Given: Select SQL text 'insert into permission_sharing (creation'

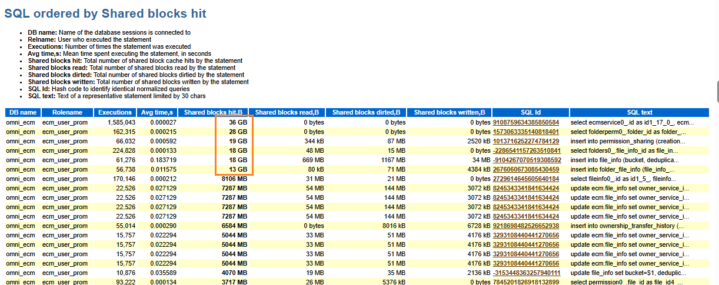Looking at the screenshot, I should point(629,141).
